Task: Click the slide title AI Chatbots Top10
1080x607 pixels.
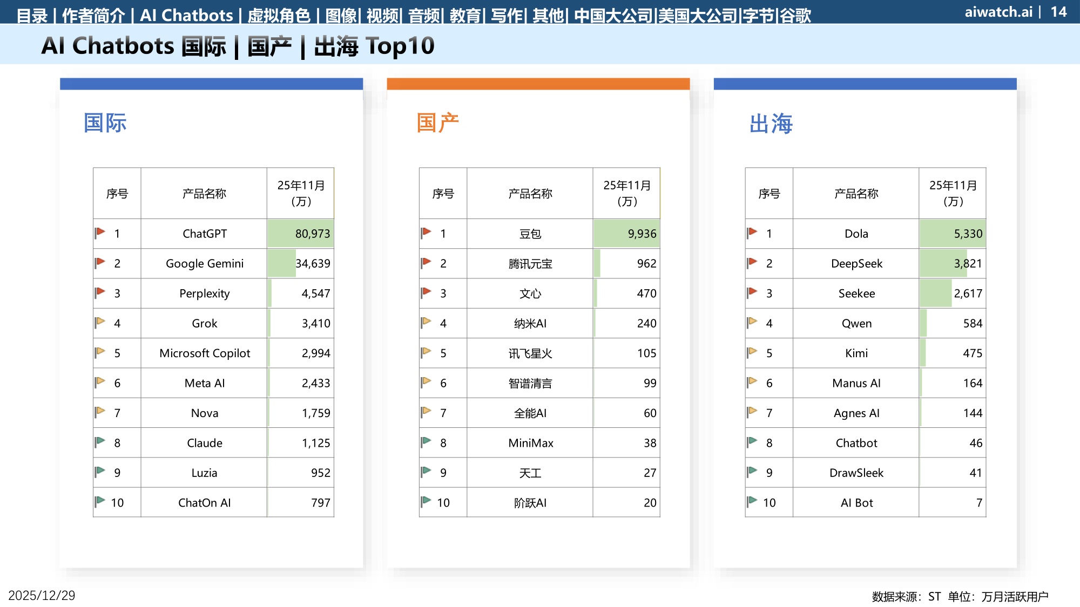Action: click(238, 46)
